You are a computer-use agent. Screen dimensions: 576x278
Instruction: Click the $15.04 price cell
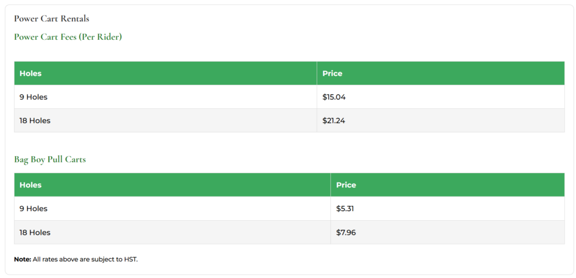click(334, 97)
